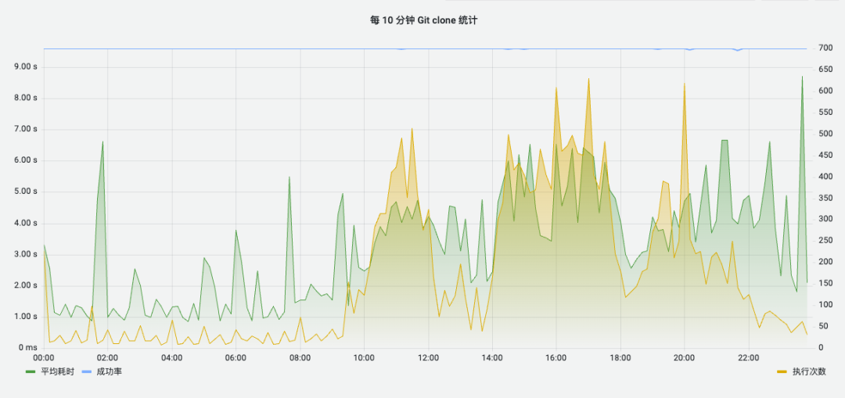This screenshot has height=398, width=845.
Task: Click the 06:00 x-axis label
Action: coord(236,357)
